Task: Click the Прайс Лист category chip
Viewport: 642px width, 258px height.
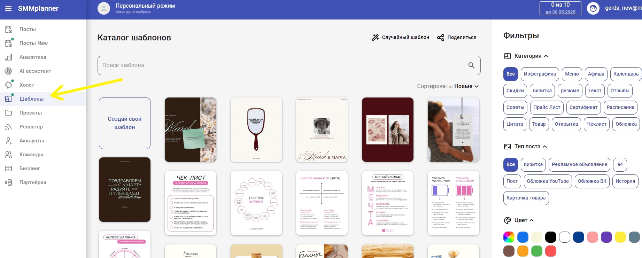Action: [x=547, y=107]
